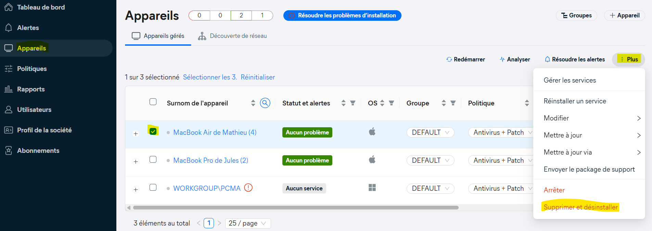Expand the MacBook Air de Mathieu row

(136, 134)
